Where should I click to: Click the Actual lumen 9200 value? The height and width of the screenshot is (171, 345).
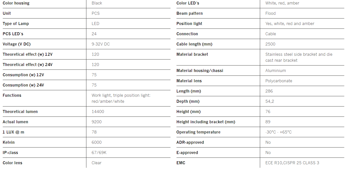pos(97,122)
